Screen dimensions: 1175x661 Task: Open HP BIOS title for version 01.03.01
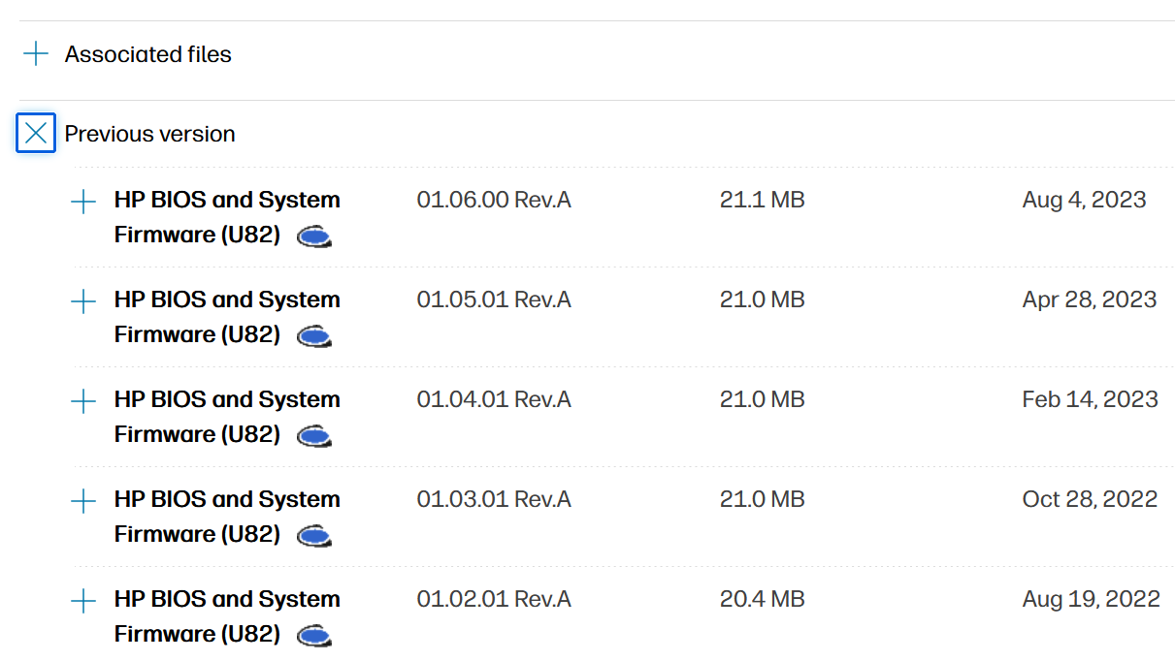(x=227, y=500)
